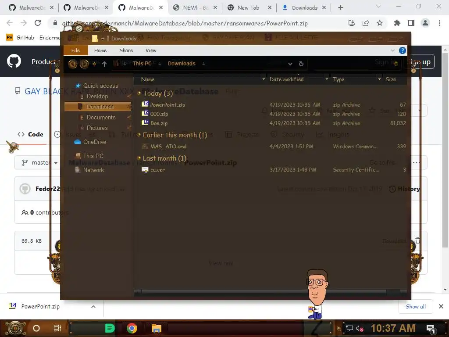The width and height of the screenshot is (449, 337).
Task: Select OneDrive in navigation pane
Action: pos(90,142)
